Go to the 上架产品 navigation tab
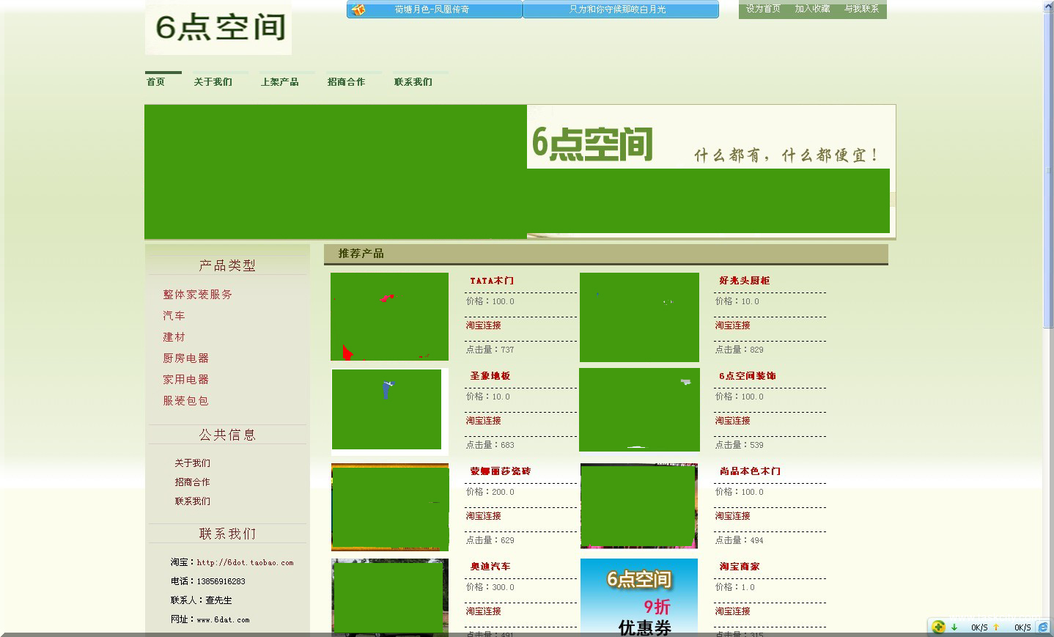Screen dimensions: 1054x637 (279, 82)
